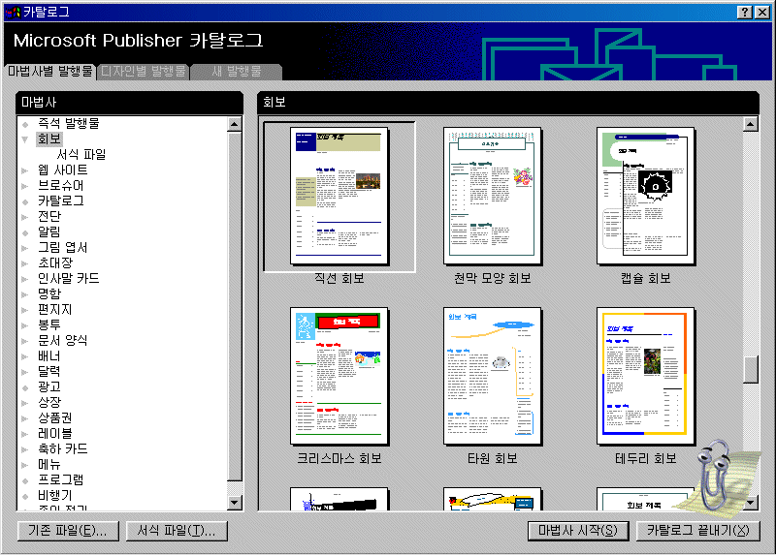Select 봉투 in the wizard list
Image resolution: width=776 pixels, height=555 pixels.
(49, 324)
